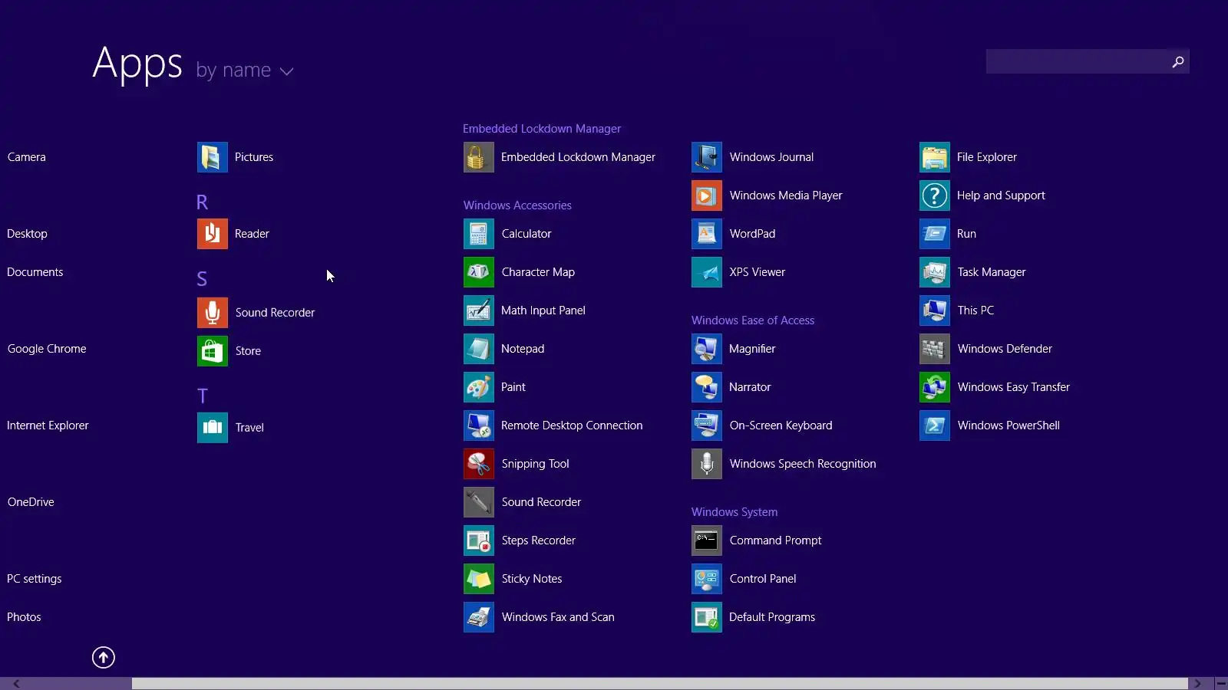This screenshot has height=690, width=1228.
Task: Open the OneDrive label
Action: [31, 502]
